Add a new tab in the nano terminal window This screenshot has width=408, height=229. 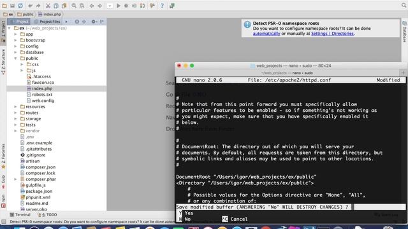pyautogui.click(x=403, y=73)
